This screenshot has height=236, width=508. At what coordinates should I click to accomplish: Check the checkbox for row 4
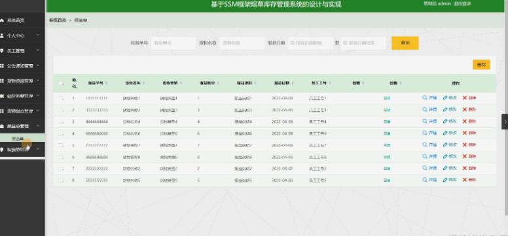(61, 133)
